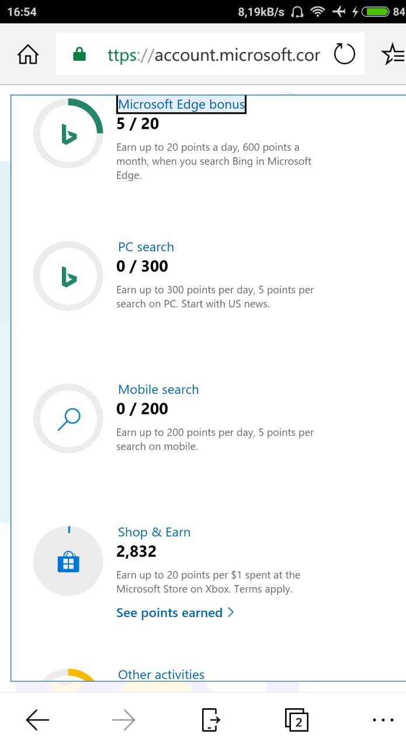Go back with the left arrow
Image resolution: width=406 pixels, height=748 pixels.
(x=38, y=721)
